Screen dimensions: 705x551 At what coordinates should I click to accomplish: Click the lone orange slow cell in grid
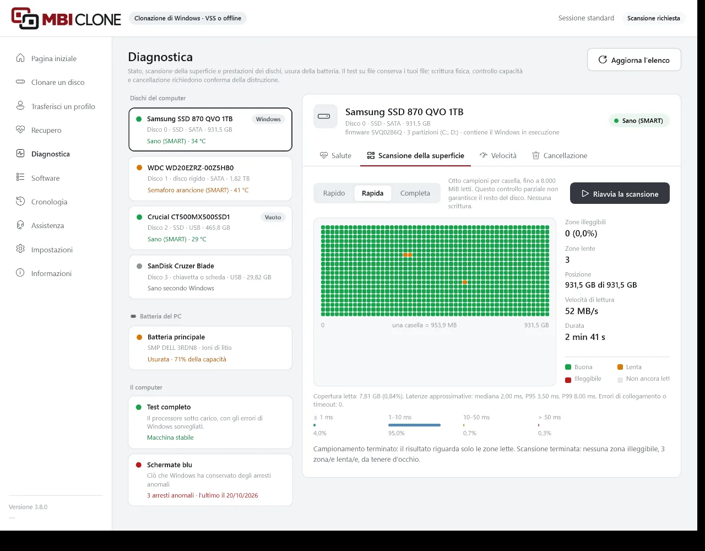point(465,282)
